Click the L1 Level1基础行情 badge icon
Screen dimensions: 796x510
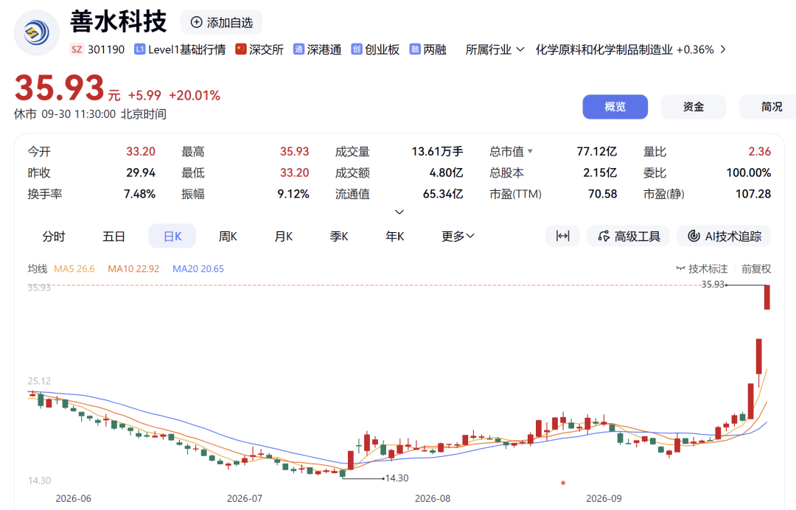(139, 49)
